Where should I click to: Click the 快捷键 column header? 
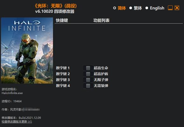click(62, 20)
